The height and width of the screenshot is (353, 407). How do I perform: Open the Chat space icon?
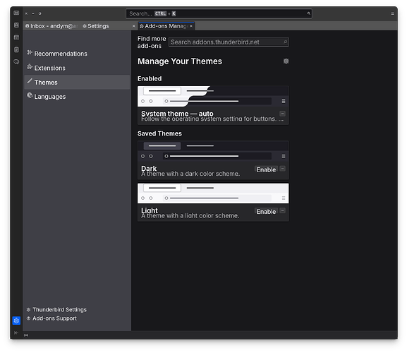(16, 62)
